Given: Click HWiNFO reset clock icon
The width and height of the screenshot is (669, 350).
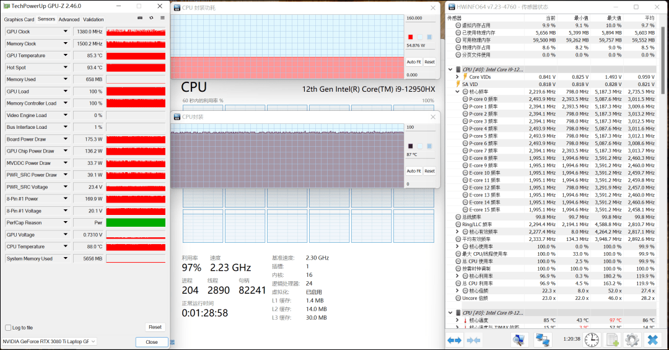Looking at the screenshot, I should [592, 339].
